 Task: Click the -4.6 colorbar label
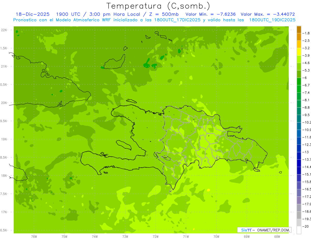(x=306, y=63)
